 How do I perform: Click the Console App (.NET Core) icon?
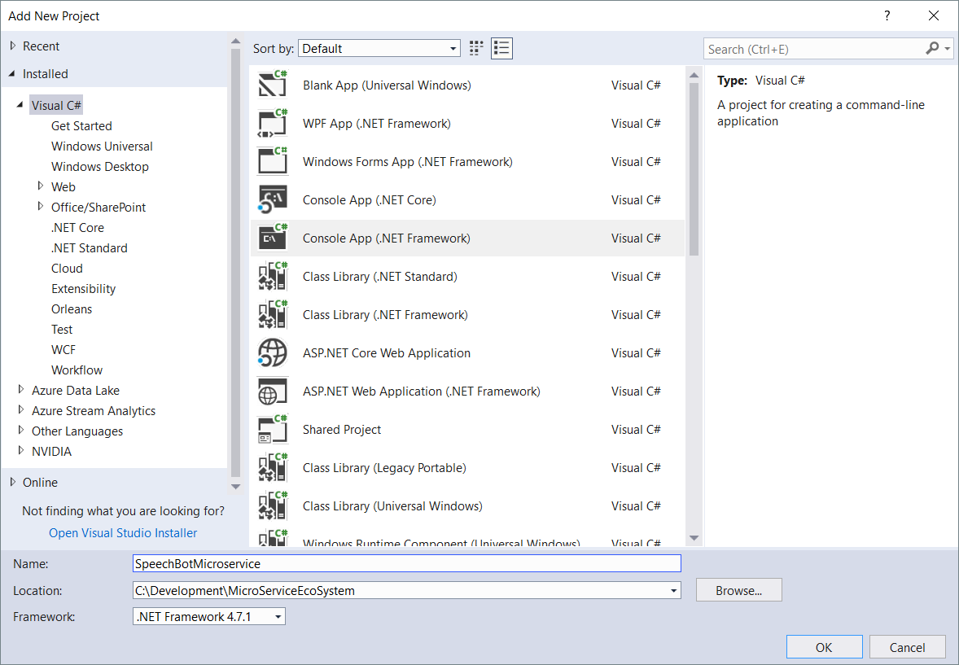[272, 199]
